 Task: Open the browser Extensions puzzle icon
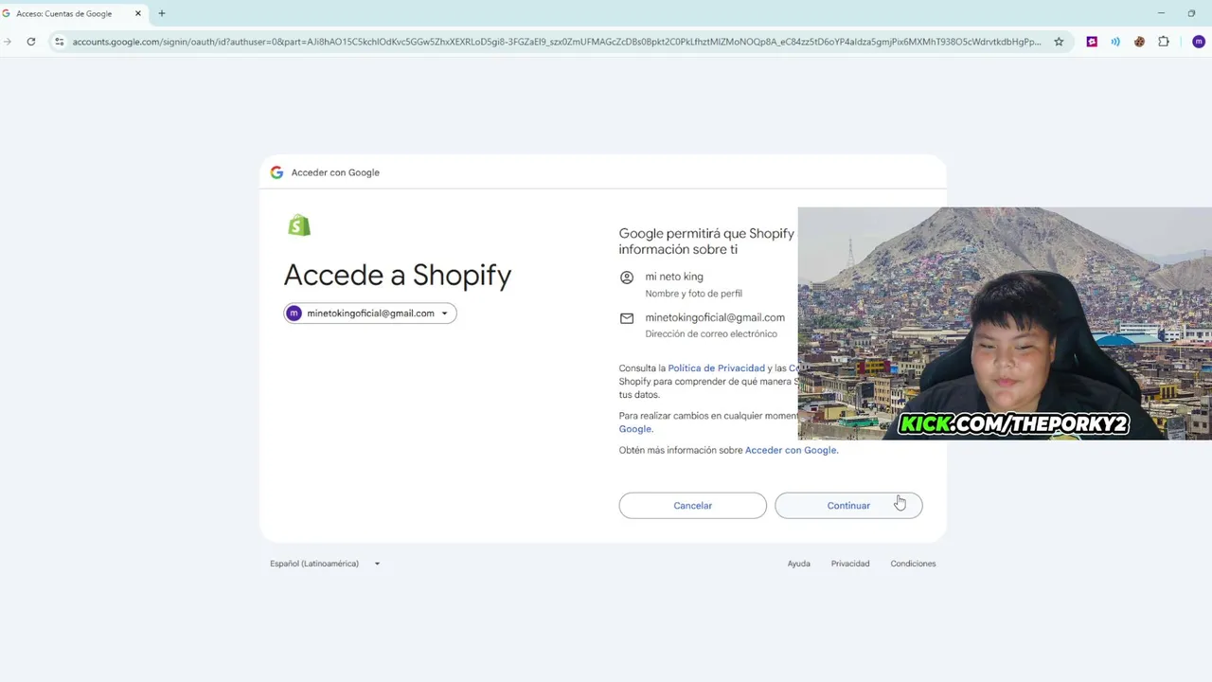pyautogui.click(x=1164, y=42)
